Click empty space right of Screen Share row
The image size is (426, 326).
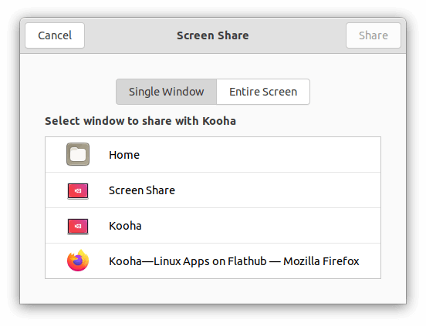tap(277, 190)
